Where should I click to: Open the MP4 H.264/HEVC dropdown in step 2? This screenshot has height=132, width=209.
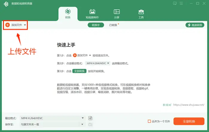[x=98, y=63]
